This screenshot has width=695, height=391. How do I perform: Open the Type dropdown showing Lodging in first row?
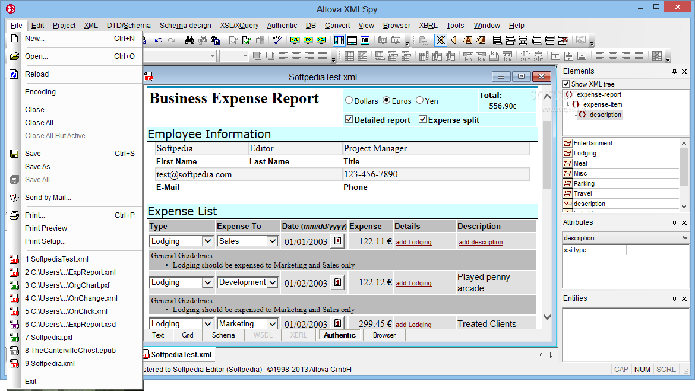click(x=207, y=241)
